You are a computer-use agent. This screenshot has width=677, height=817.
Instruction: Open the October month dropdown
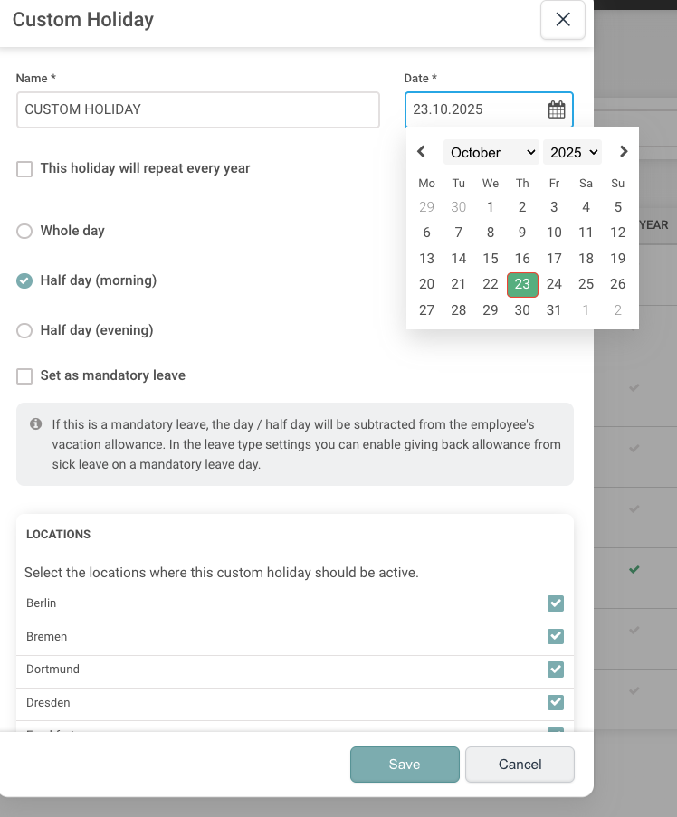[492, 152]
